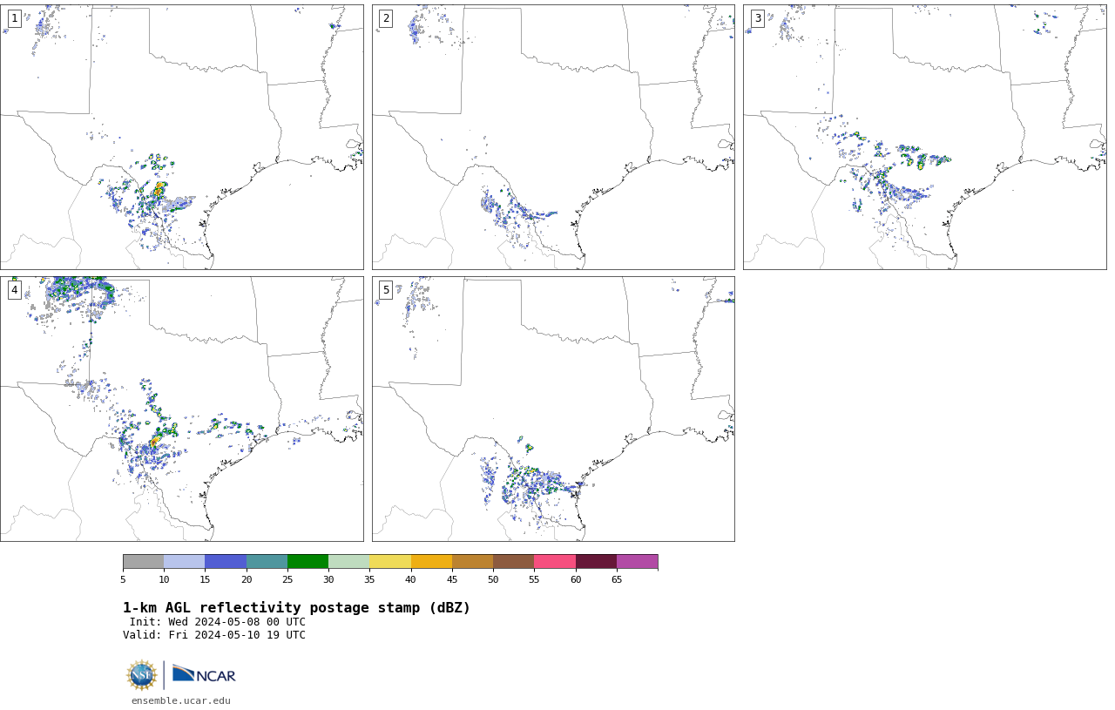Click the dark green 25-30 dBZ swatch
Screen dimensions: 1115x710
coord(307,562)
